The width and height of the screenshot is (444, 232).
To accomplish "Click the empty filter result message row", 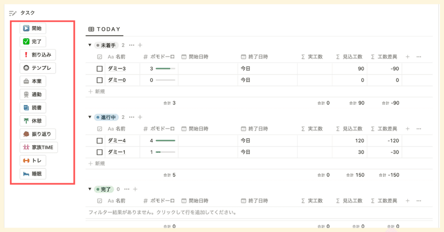I will [259, 213].
